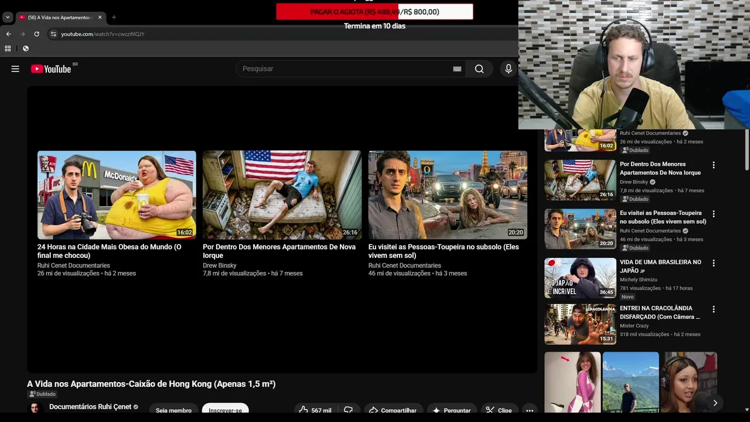Close the A Vida nos Apartamentos tab
The width and height of the screenshot is (750, 422).
coord(100,17)
